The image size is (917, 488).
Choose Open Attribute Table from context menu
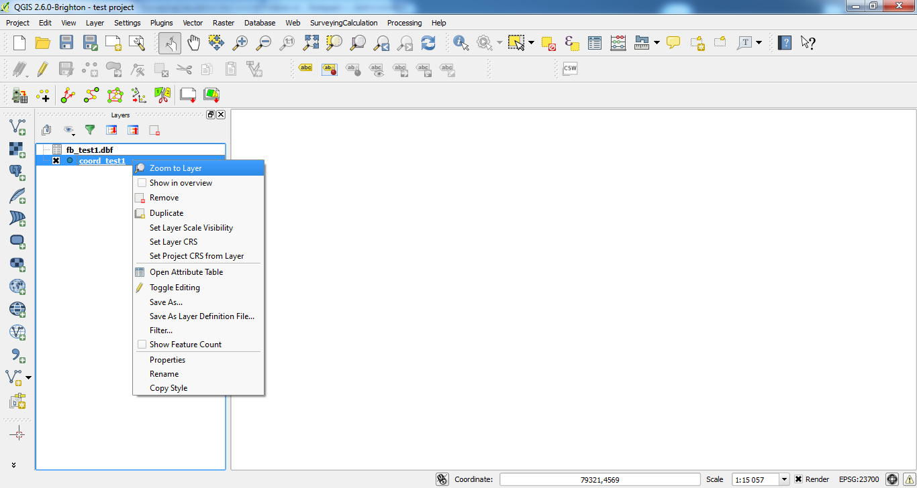[186, 272]
